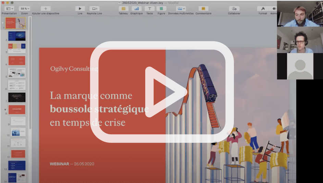Select indented slide 12 red thumbnail
This screenshot has height=183, width=323.
click(18, 154)
